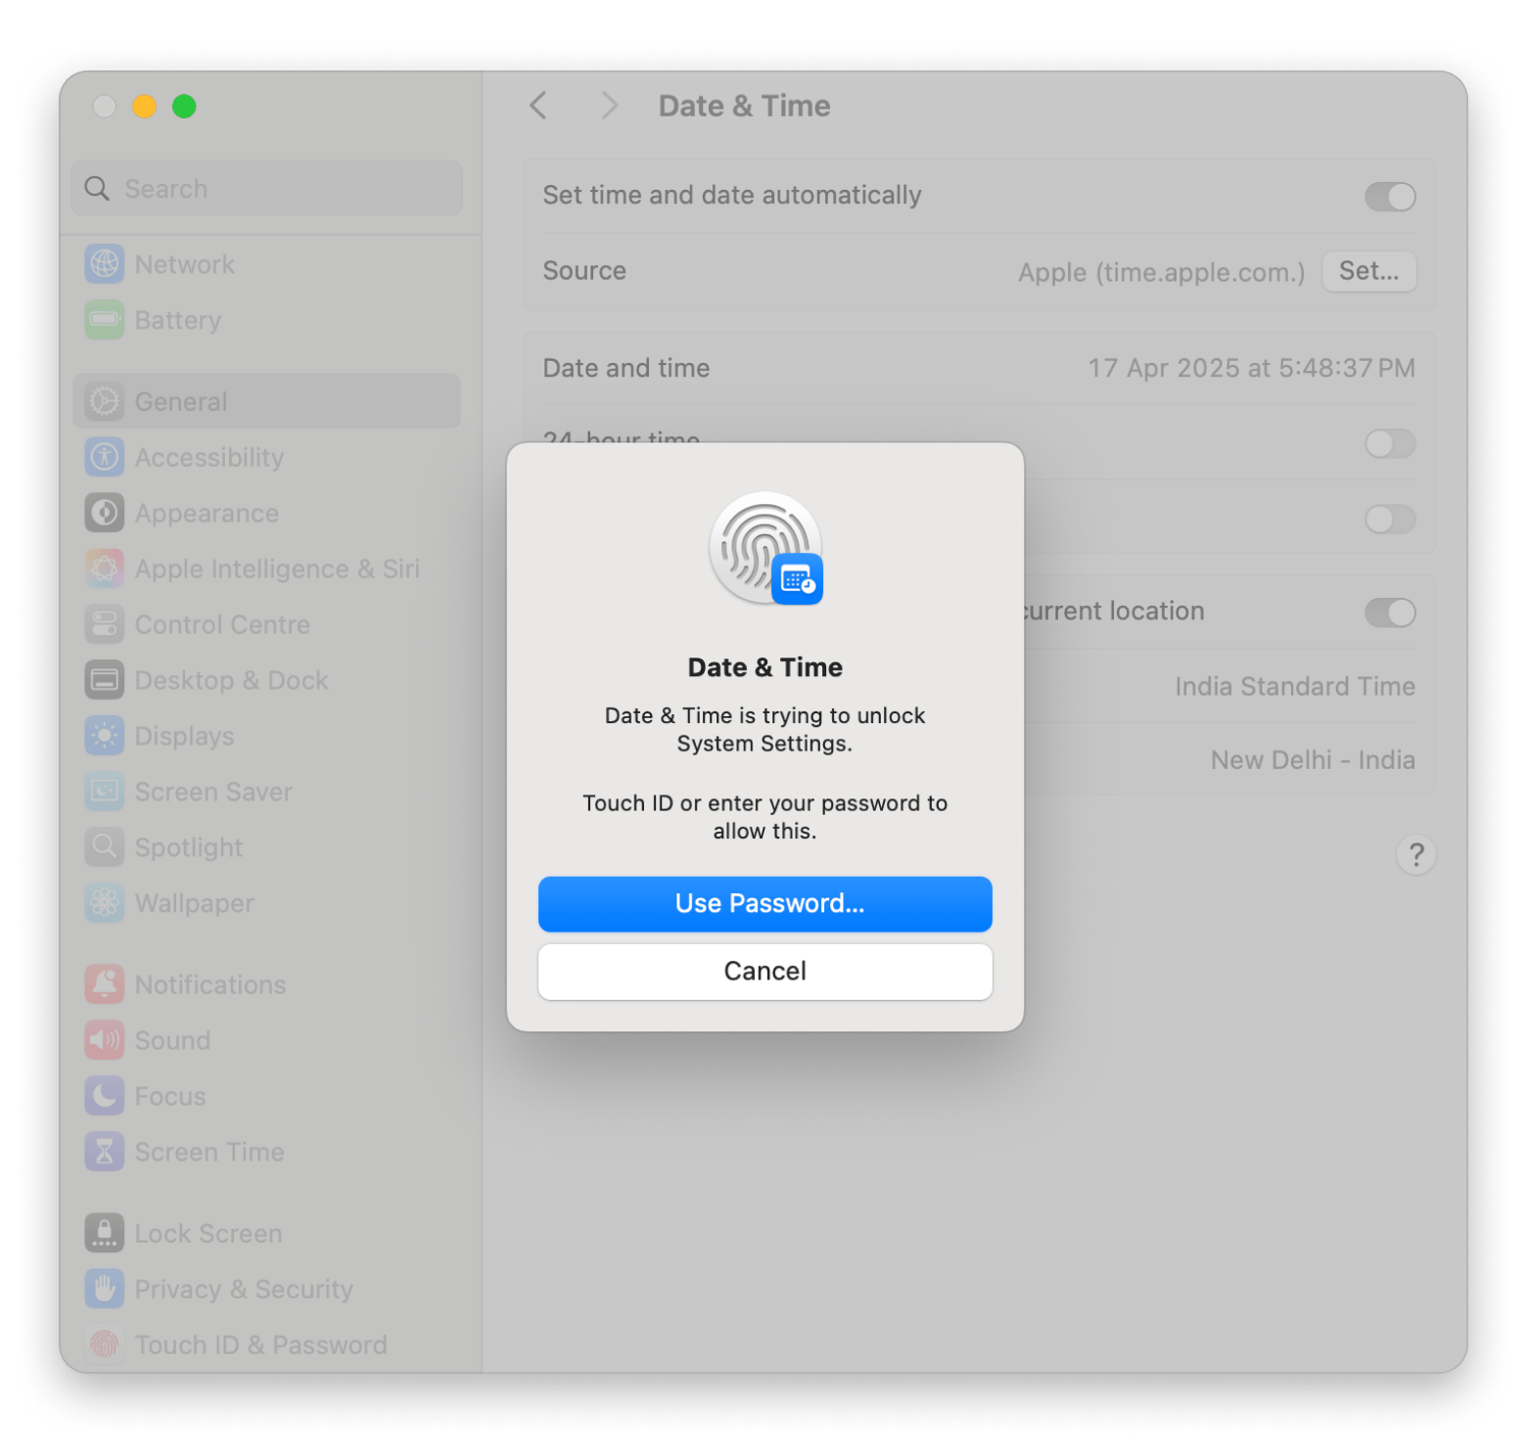
Task: Click the Use Password… button
Action: click(x=764, y=903)
